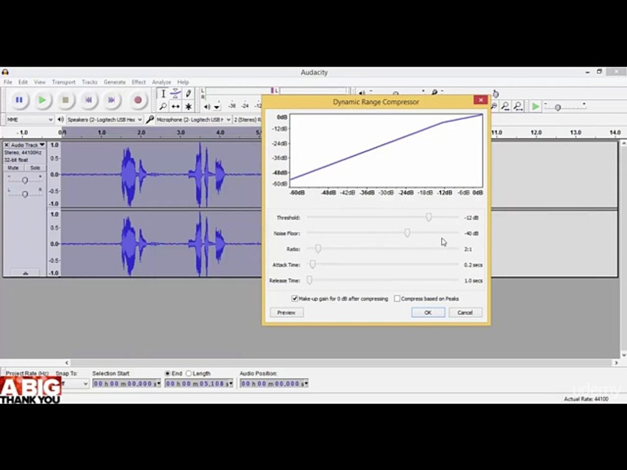Viewport: 627px width, 470px height.
Task: Click the Pause transport button
Action: click(19, 100)
